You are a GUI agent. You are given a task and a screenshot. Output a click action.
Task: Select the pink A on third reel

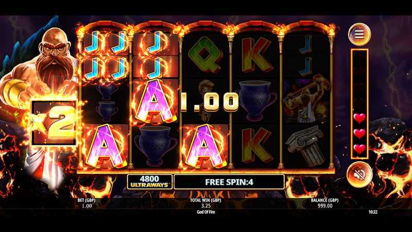coord(204,146)
